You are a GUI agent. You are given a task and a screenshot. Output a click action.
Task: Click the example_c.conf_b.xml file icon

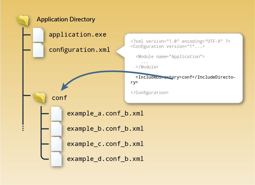56,144
